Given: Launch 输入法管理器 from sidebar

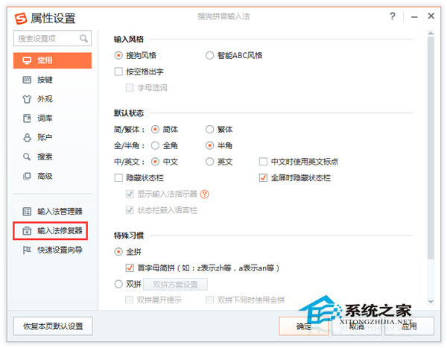Looking at the screenshot, I should pyautogui.click(x=52, y=212).
